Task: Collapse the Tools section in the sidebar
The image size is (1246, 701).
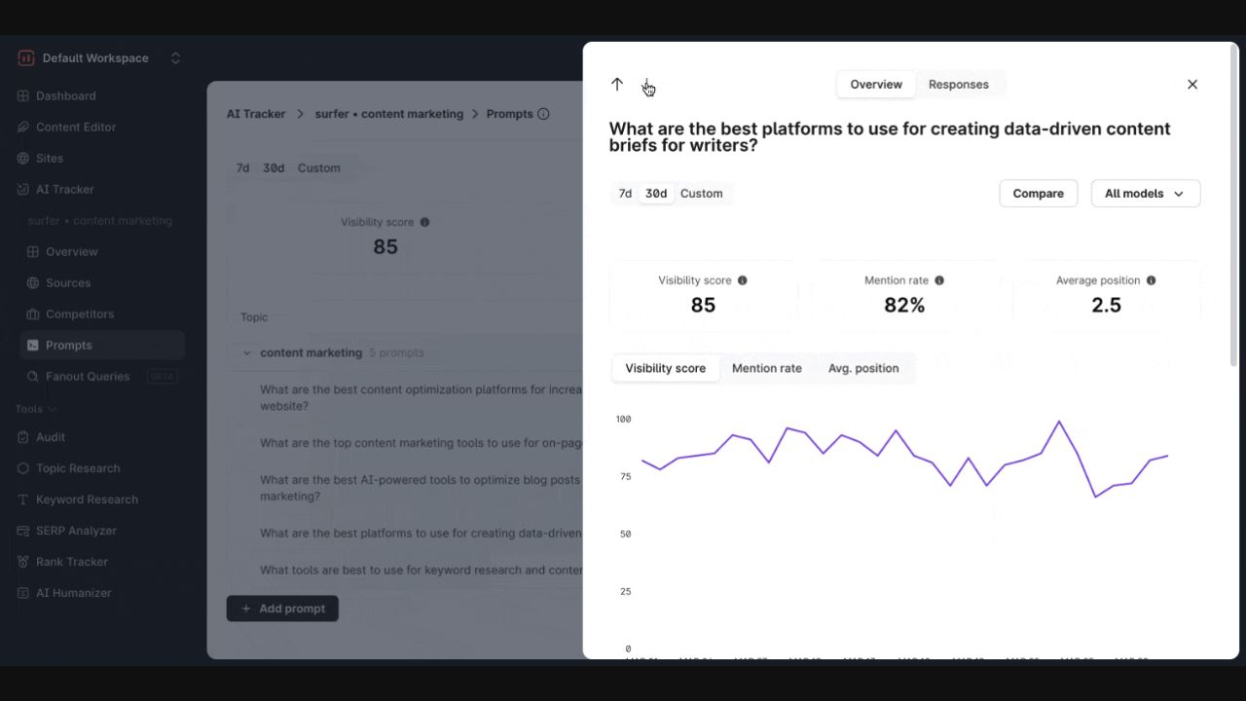Action: (36, 409)
